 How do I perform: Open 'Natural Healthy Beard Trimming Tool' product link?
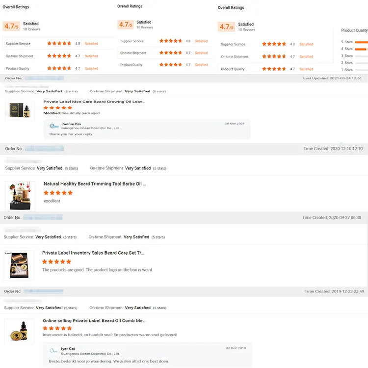[95, 184]
